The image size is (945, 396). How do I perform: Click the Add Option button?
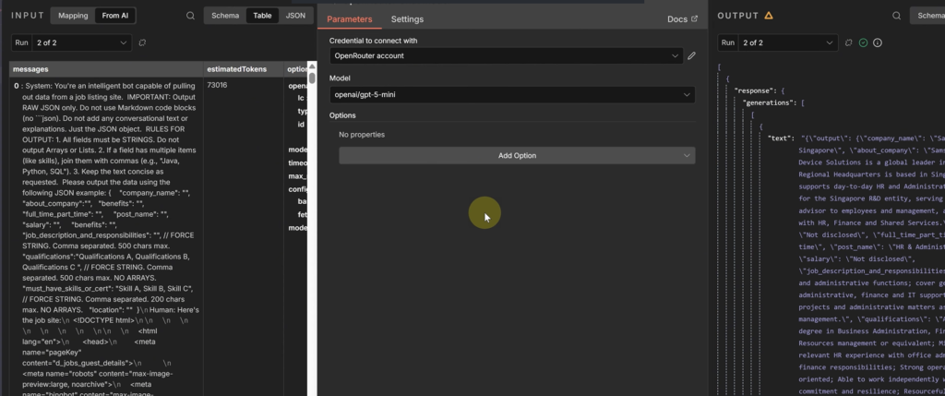[517, 156]
